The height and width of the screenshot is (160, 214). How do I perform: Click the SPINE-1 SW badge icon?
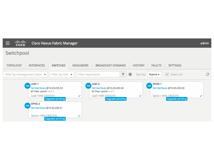point(149,86)
